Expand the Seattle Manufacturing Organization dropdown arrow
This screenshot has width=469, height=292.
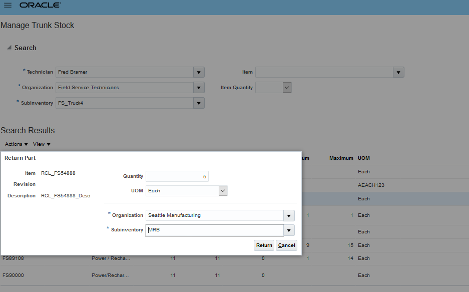pos(289,215)
